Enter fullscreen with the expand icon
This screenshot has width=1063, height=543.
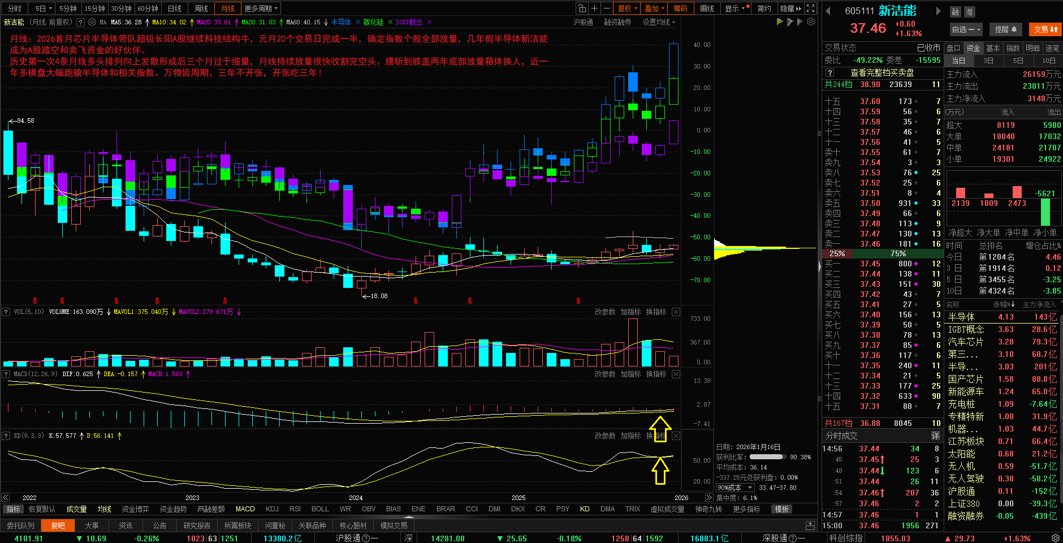(811, 8)
